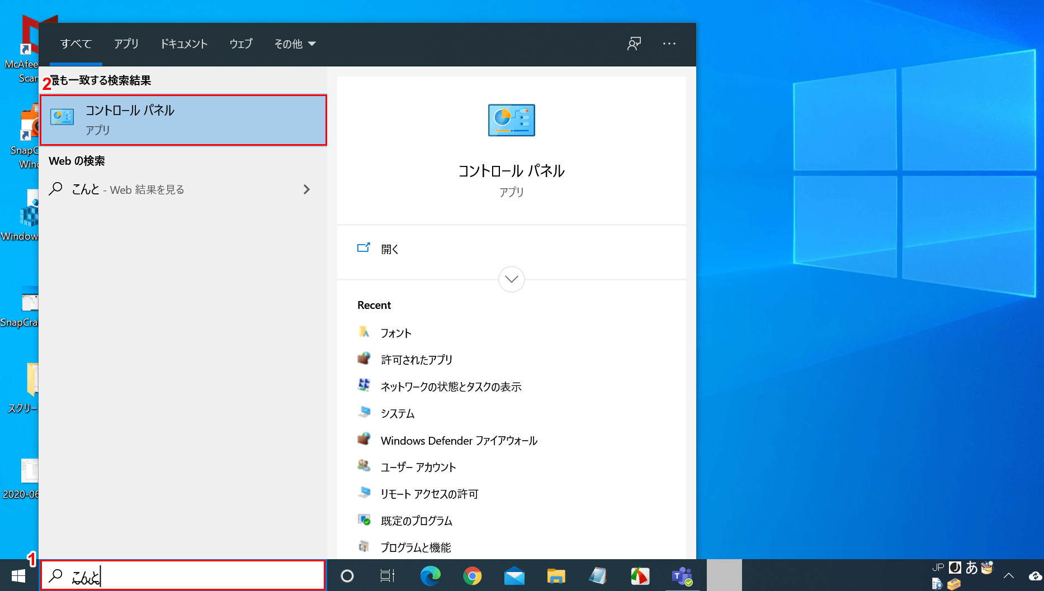The height and width of the screenshot is (591, 1044).
Task: Launch Microsoft Edge from the taskbar
Action: (430, 576)
